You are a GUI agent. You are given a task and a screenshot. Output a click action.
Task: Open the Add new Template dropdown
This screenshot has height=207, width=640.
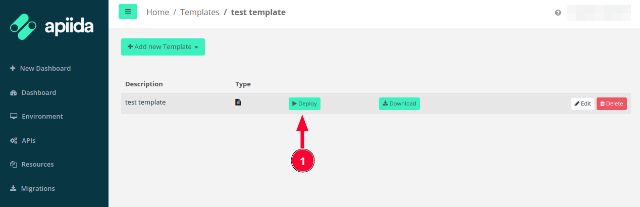[x=163, y=47]
